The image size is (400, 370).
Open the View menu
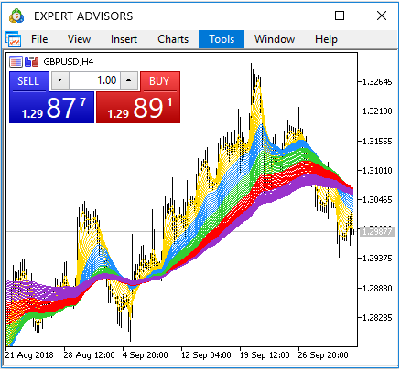tap(79, 39)
